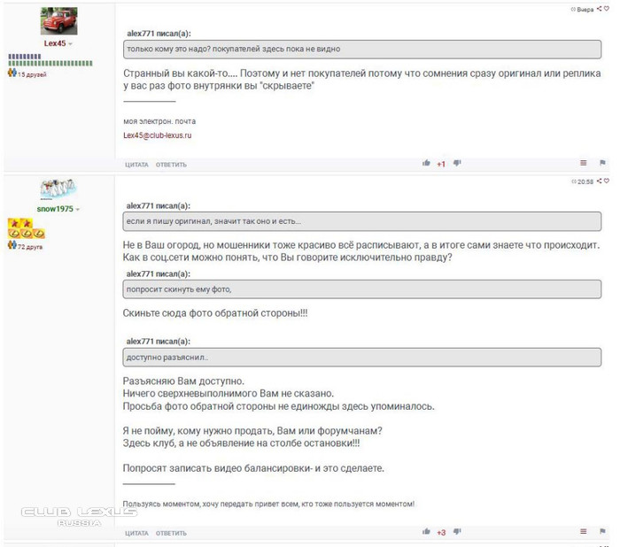The height and width of the screenshot is (547, 620).
Task: Click ЦИТАТА under Lex45's post
Action: point(136,165)
